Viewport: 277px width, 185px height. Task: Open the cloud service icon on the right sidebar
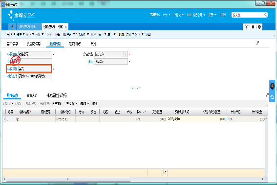pos(272,97)
